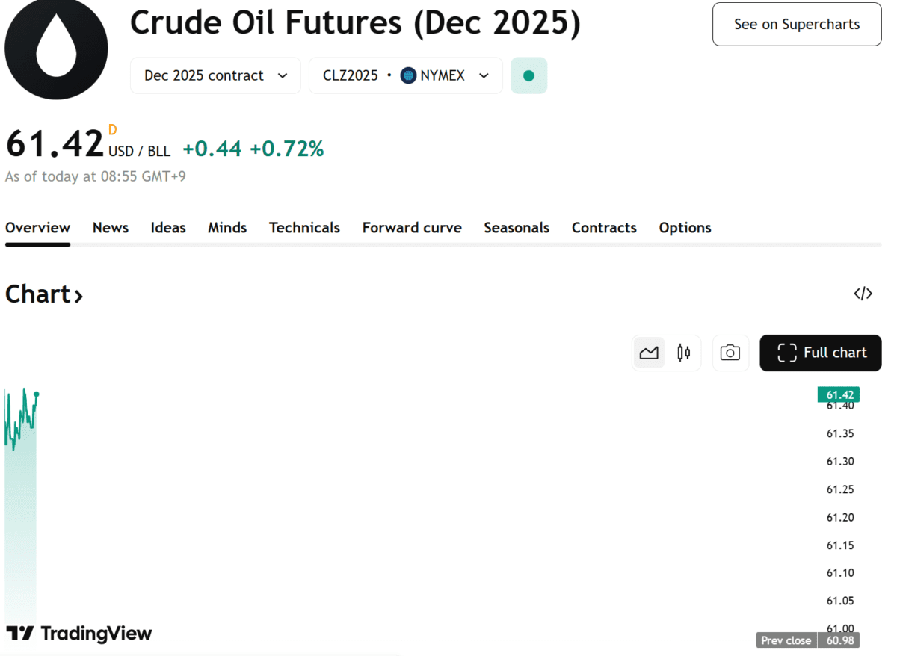
Task: Select the News tab
Action: click(x=110, y=228)
